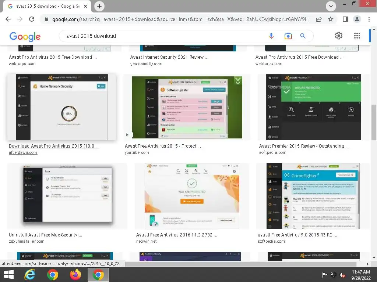Click the address bar URL
377x282 pixels.
coord(181,19)
